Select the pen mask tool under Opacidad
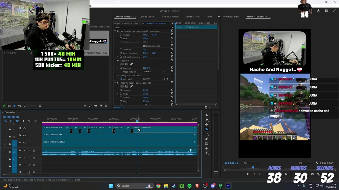 pos(131,64)
